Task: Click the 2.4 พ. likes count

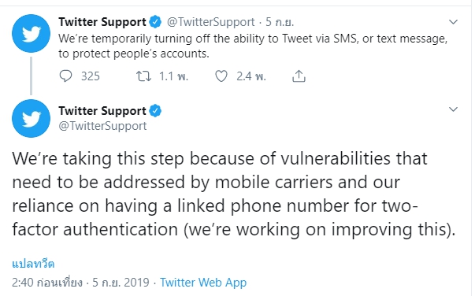Action: [x=251, y=76]
